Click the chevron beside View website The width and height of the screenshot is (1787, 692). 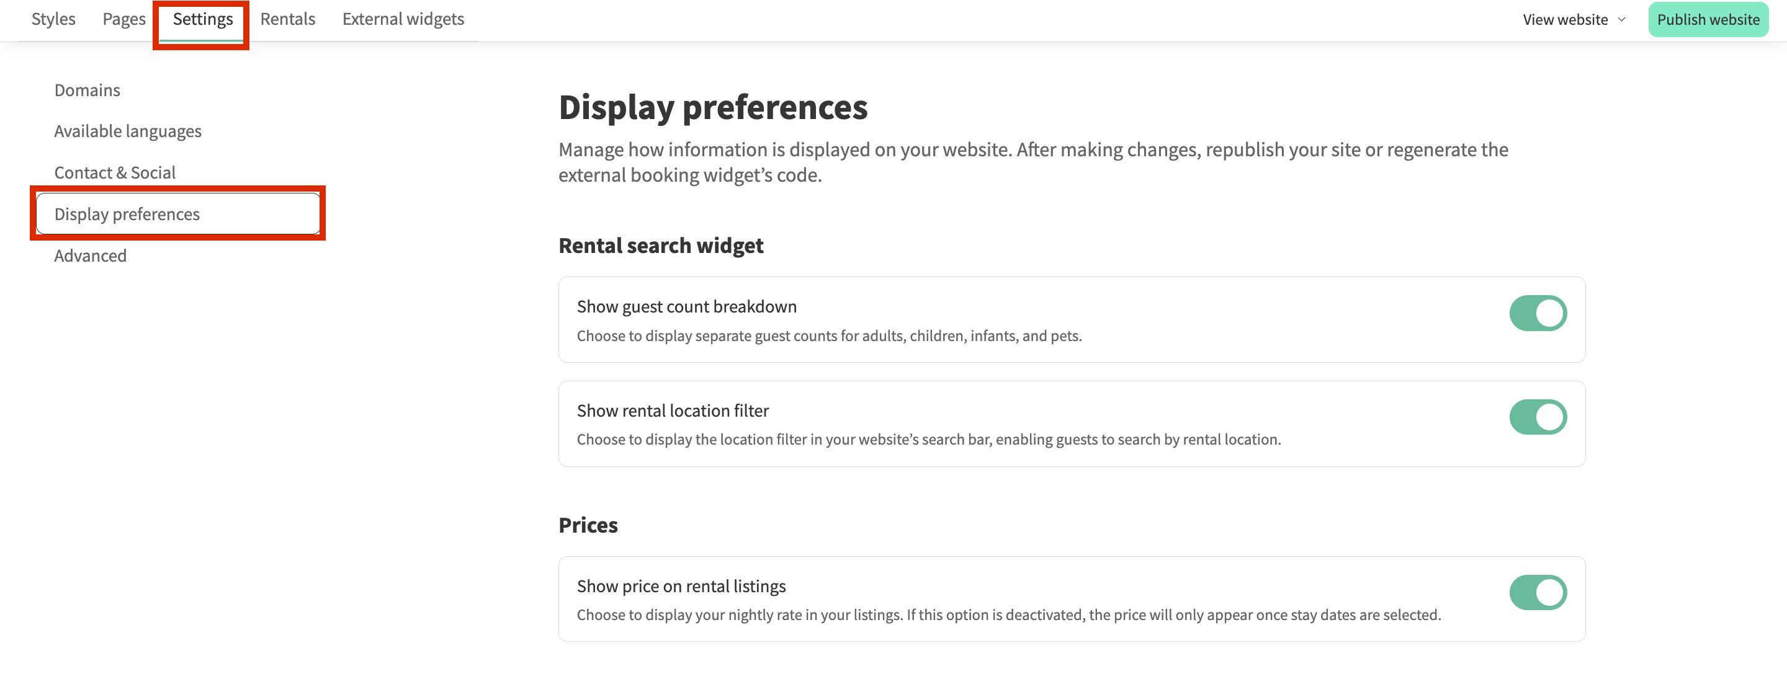[x=1621, y=19]
